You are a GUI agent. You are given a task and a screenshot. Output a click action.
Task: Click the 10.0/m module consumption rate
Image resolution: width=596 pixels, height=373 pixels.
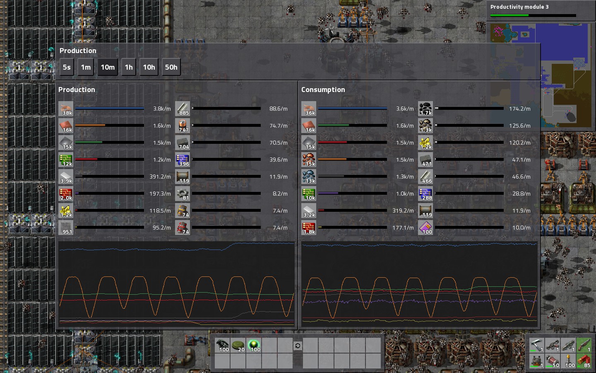521,228
